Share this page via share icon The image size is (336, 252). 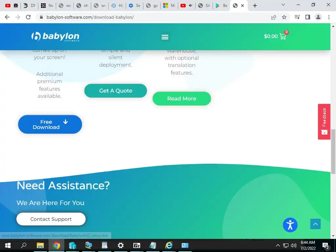coord(274,17)
